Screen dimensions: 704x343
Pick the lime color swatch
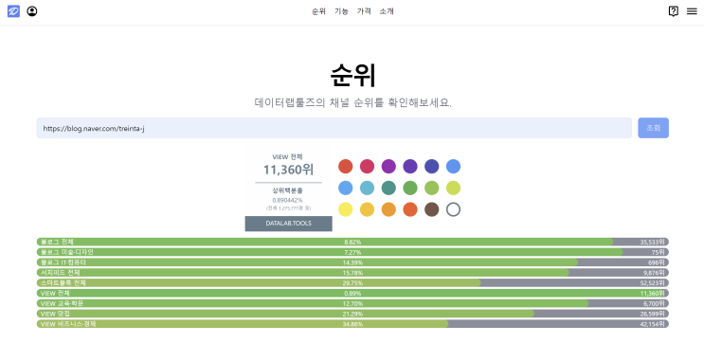[x=453, y=188]
